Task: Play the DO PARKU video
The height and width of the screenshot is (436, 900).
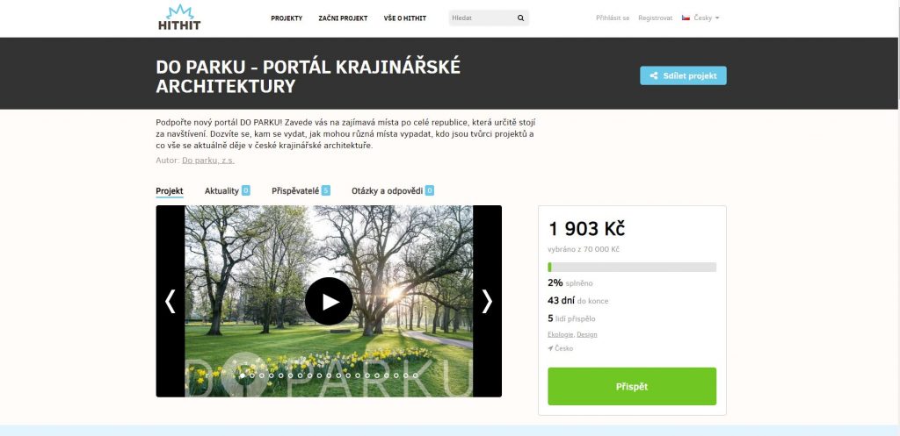Action: pos(329,302)
